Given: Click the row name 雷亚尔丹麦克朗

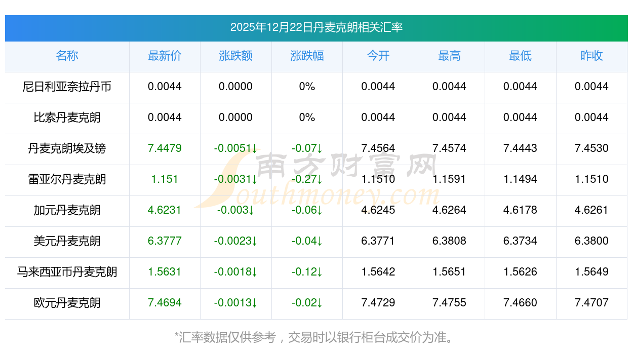Looking at the screenshot, I should click(67, 179).
